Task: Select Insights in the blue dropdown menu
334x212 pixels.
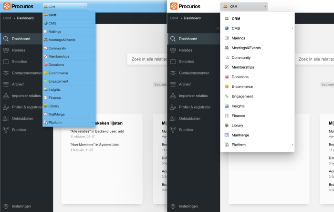Action: [x=69, y=89]
